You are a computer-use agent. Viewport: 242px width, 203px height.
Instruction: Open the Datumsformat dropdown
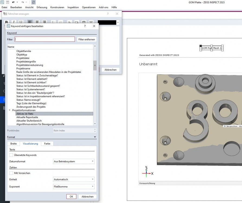pyautogui.click(x=74, y=162)
